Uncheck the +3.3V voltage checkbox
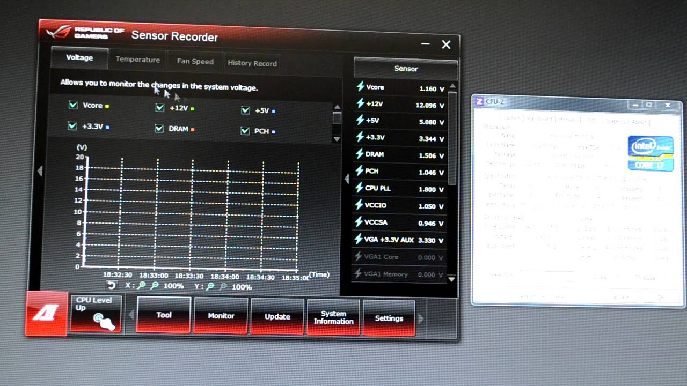The height and width of the screenshot is (386, 687). coord(72,126)
